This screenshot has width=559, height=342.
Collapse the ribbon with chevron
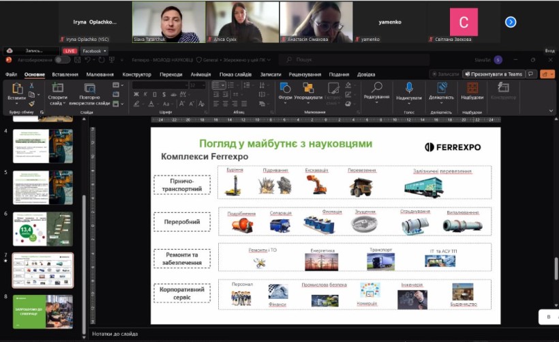(x=551, y=111)
